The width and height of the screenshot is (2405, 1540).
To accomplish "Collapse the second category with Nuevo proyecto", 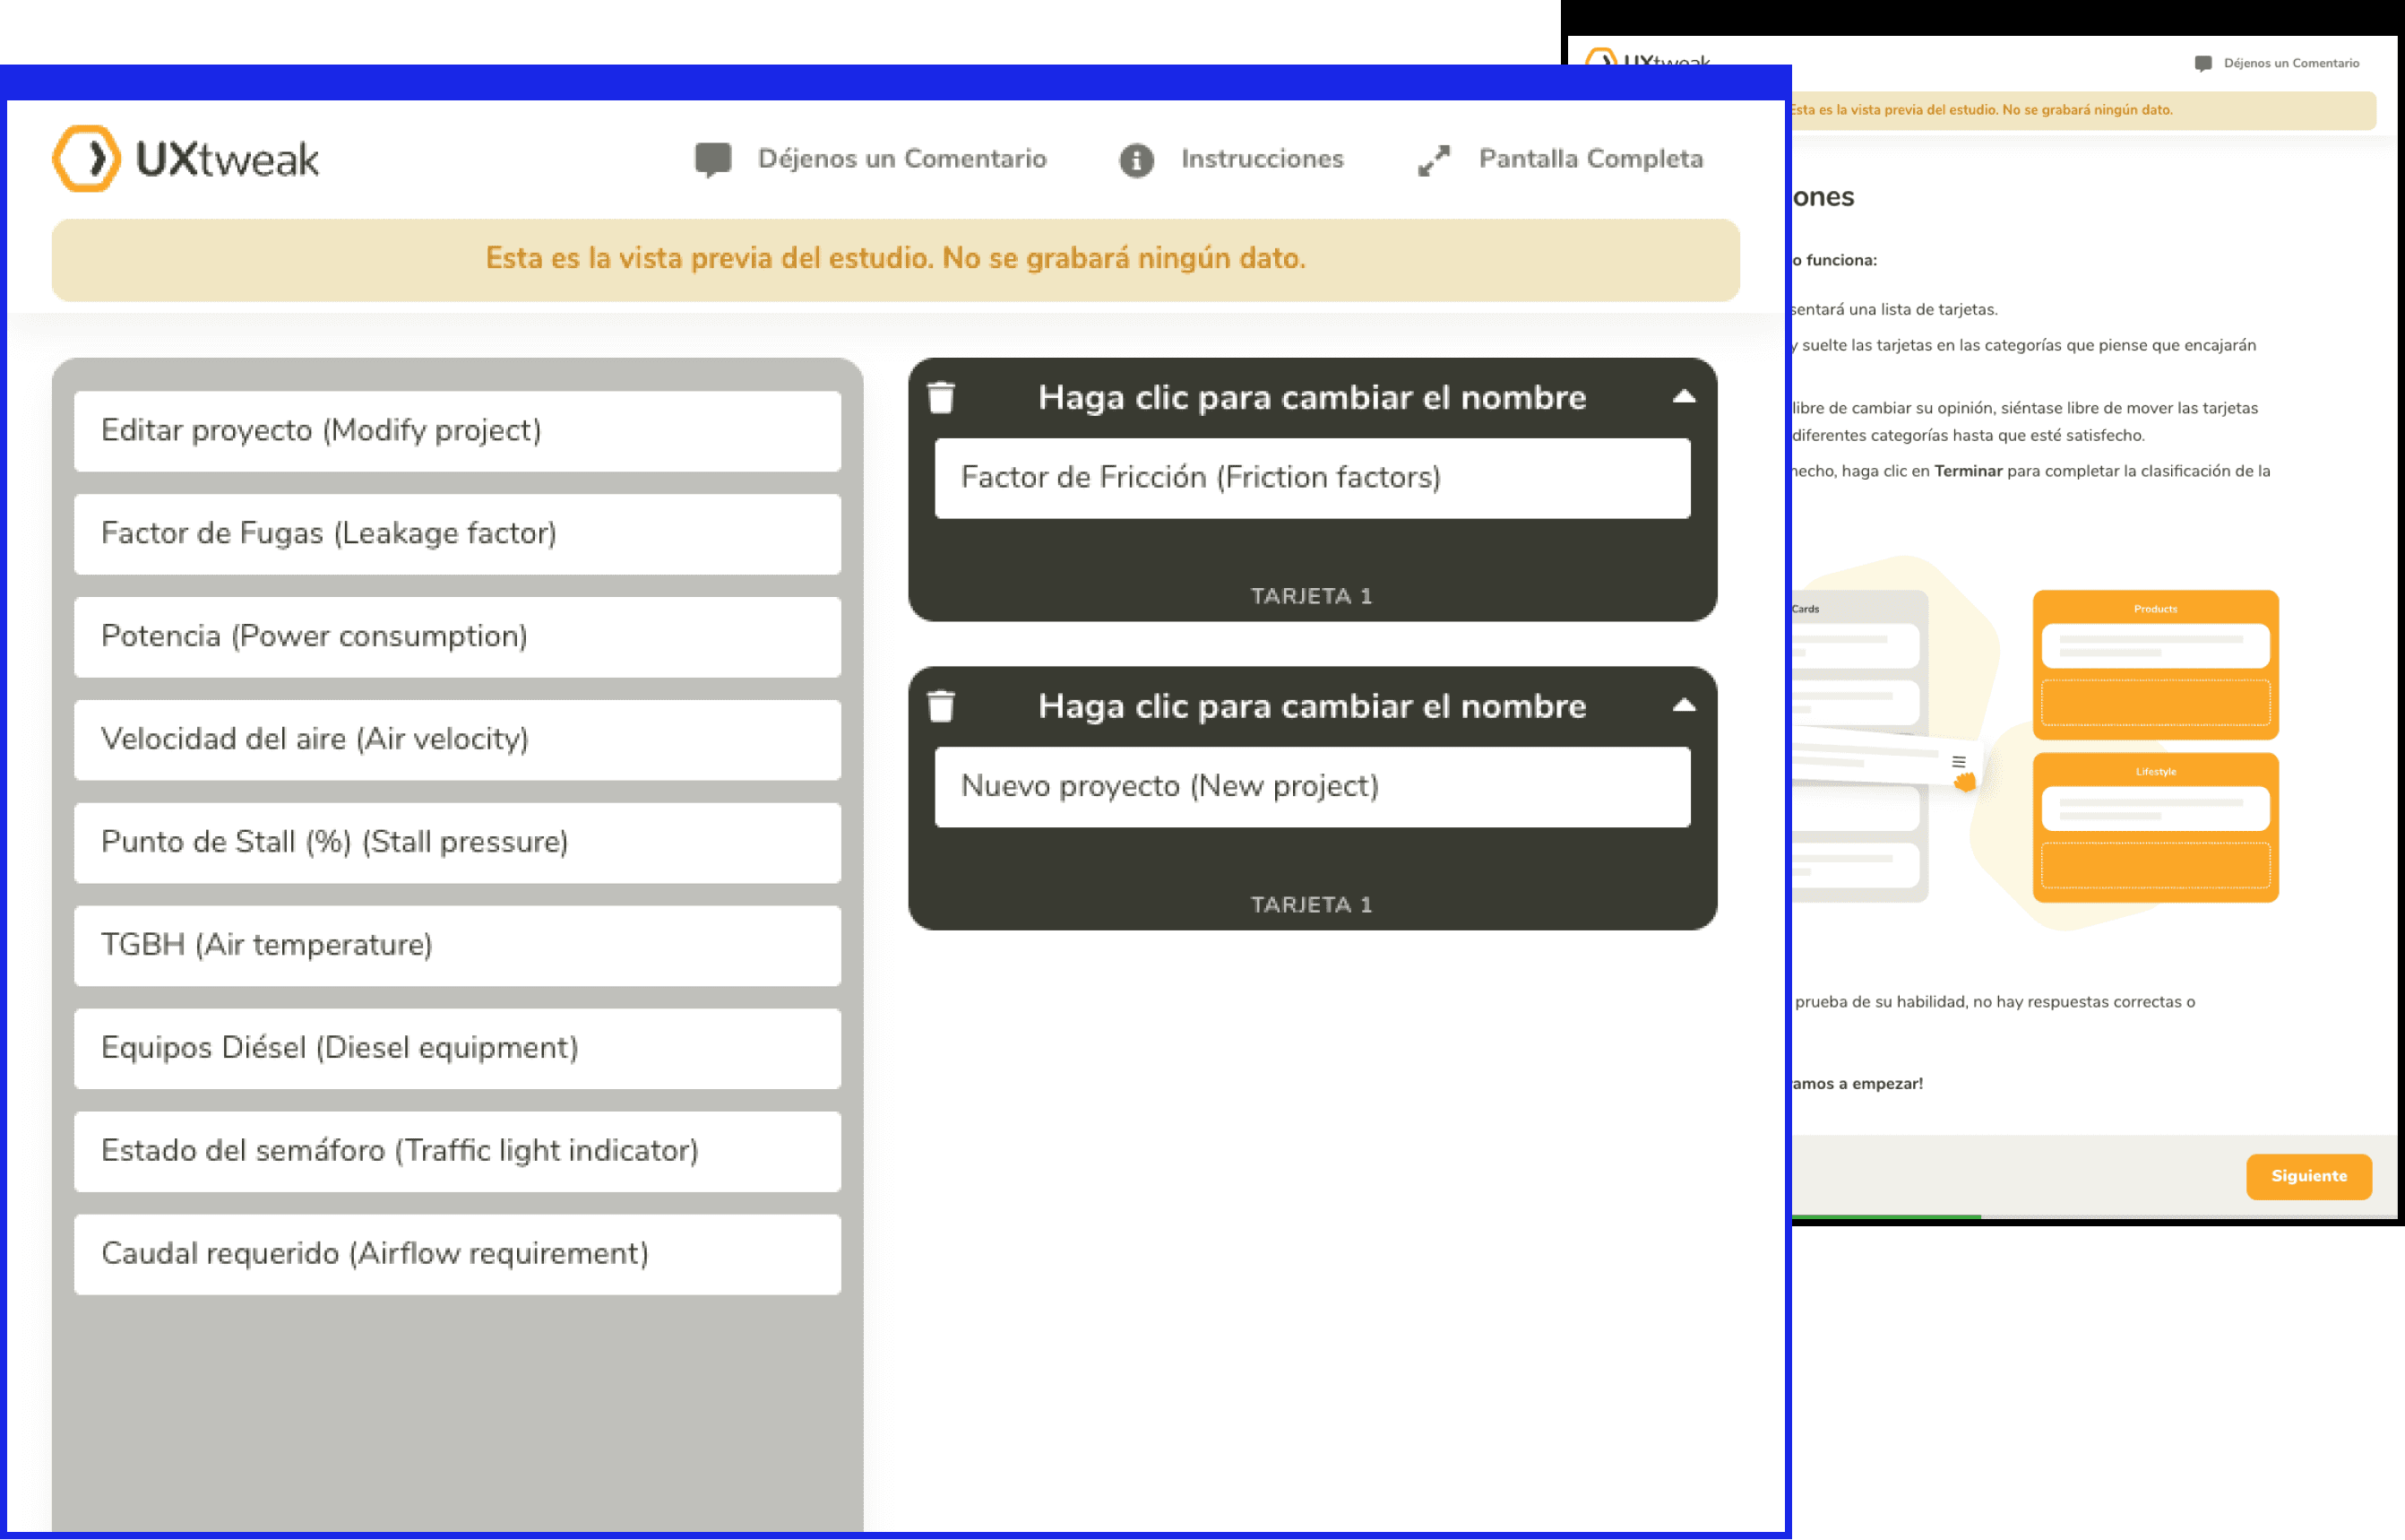I will 1684,706.
